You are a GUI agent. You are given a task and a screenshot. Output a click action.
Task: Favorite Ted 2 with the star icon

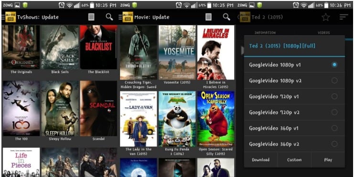[x=326, y=17]
